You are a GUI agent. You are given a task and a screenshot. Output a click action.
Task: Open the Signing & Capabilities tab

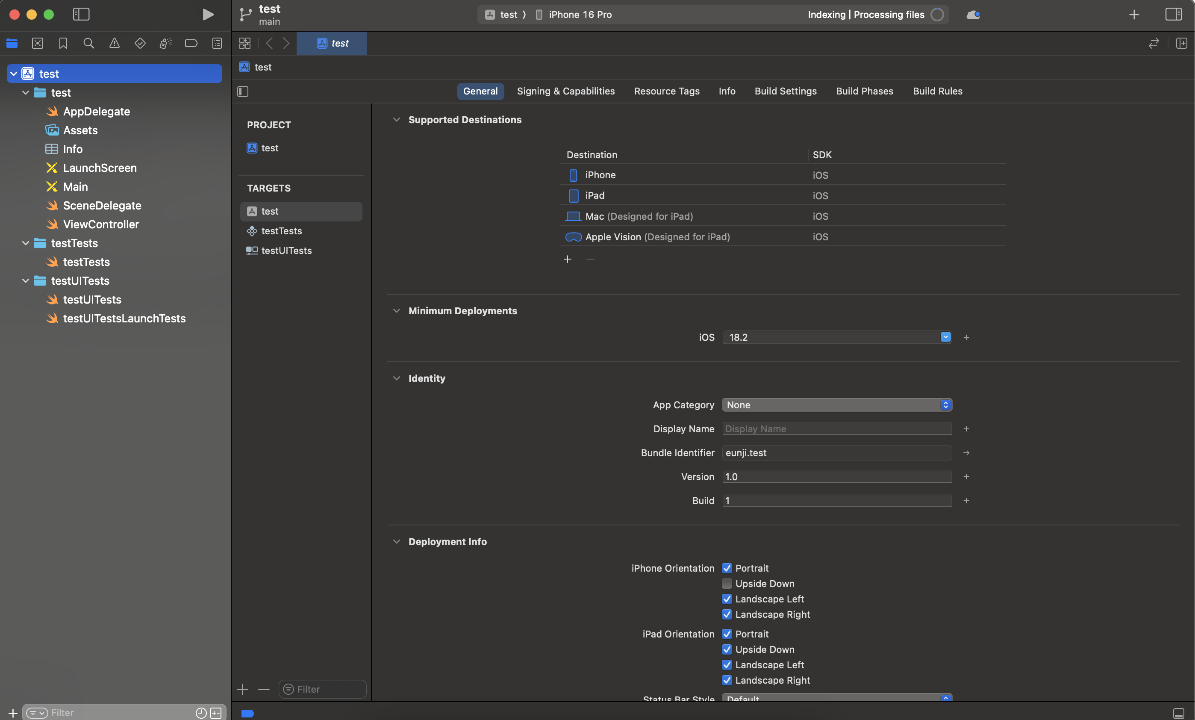tap(565, 91)
